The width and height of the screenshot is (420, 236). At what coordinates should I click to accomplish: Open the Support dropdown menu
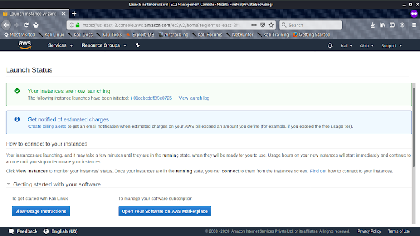pyautogui.click(x=392, y=45)
